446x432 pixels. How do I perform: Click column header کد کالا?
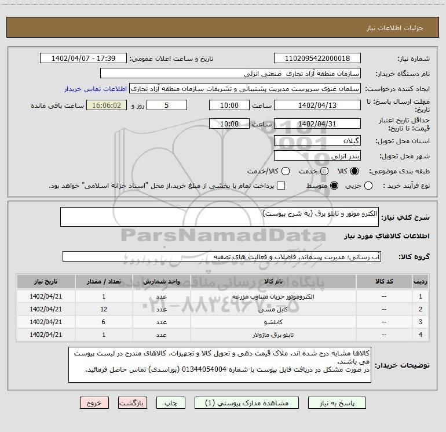tap(384, 281)
